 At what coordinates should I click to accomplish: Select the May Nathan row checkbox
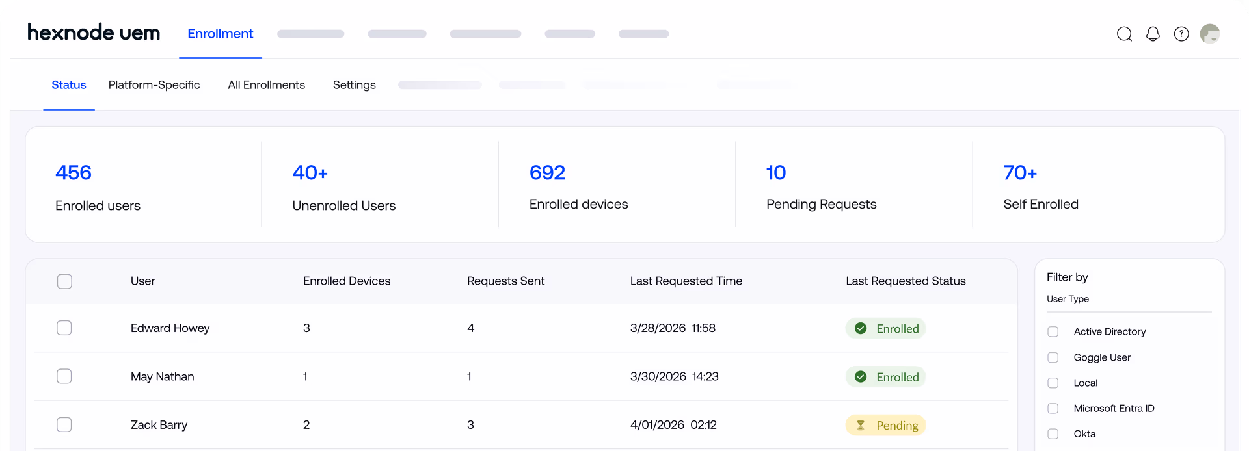pos(64,376)
